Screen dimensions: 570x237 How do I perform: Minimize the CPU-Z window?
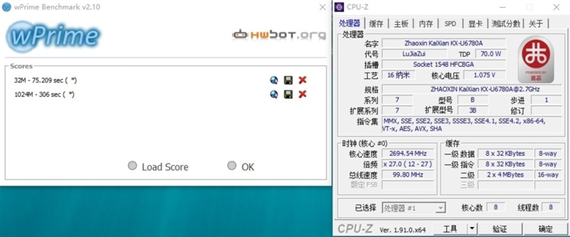point(502,7)
